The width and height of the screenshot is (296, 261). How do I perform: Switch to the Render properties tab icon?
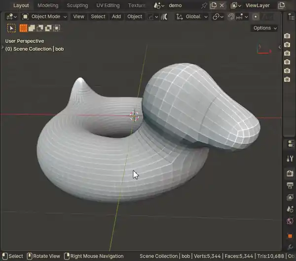tap(290, 173)
